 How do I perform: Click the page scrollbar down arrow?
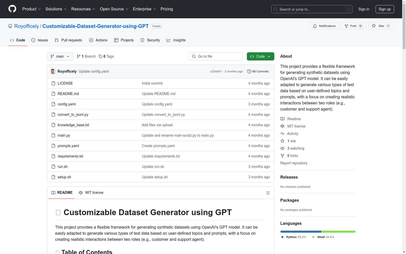404,252
